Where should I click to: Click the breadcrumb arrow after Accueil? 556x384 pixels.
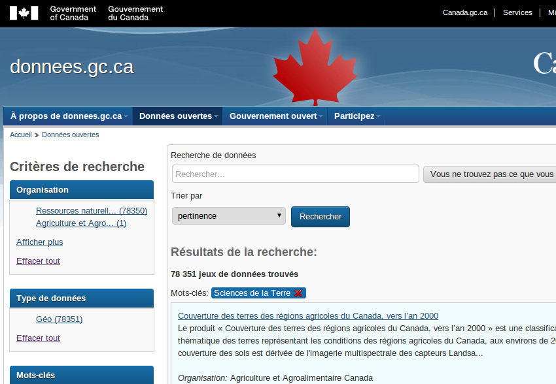point(37,135)
